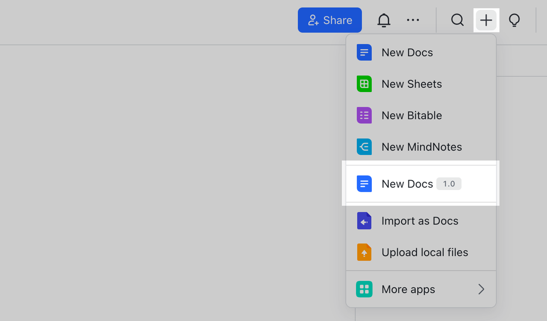Choose Import as Docs

tap(420, 221)
